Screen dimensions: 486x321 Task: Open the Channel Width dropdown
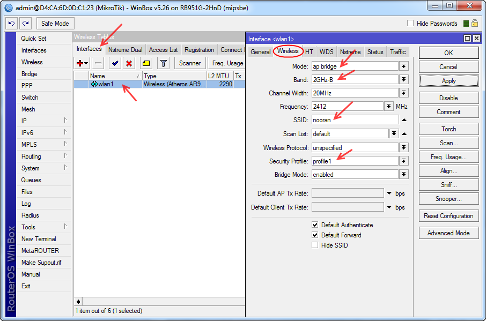click(403, 93)
